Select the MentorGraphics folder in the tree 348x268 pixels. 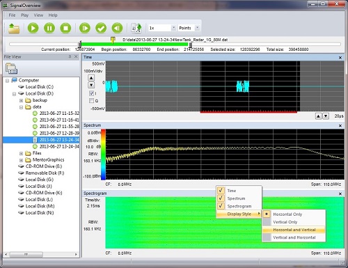tap(48, 160)
